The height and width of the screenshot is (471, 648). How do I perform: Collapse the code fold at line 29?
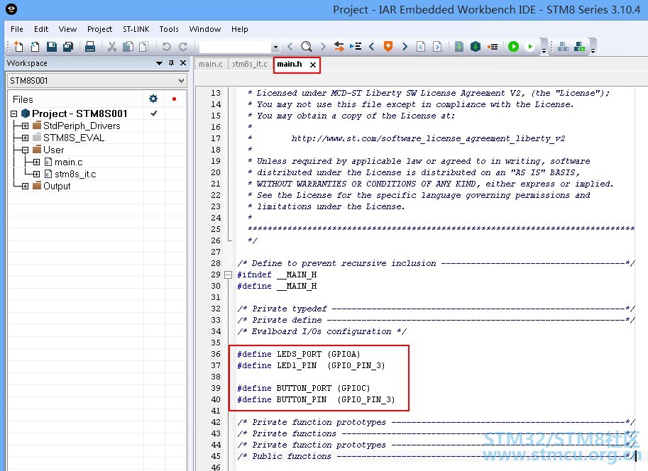pos(228,275)
